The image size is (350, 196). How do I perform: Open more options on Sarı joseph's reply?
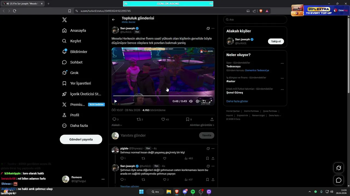point(213,166)
